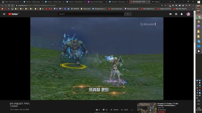
Task: Click the SHARE button
Action: (114, 110)
